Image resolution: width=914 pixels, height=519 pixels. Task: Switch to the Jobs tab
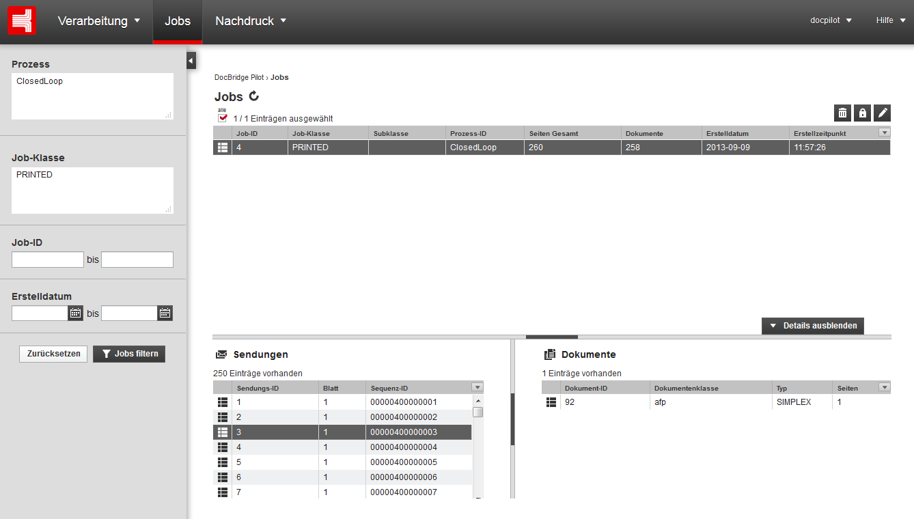178,21
